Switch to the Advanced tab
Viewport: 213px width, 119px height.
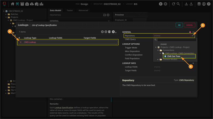point(83,11)
